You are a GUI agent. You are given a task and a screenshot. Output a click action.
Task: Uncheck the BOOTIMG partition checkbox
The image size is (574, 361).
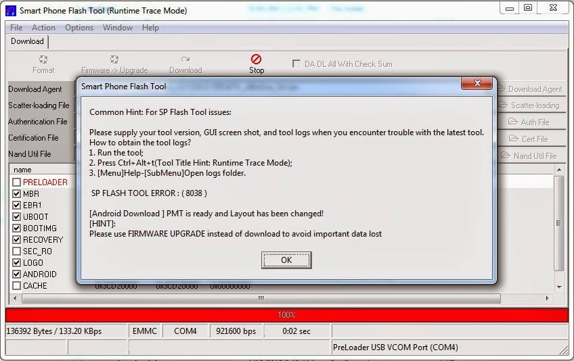click(x=16, y=228)
